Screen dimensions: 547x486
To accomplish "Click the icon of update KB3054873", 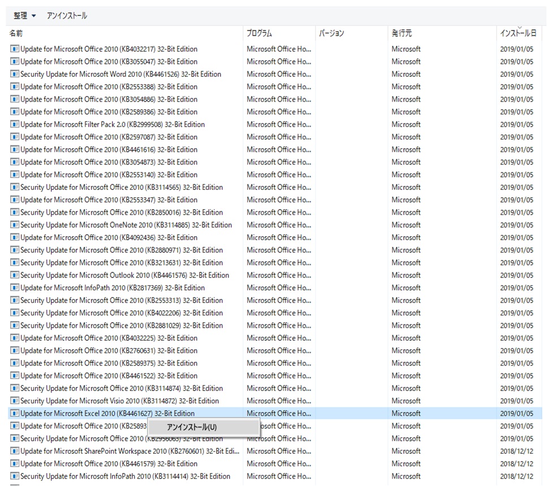I will [15, 162].
